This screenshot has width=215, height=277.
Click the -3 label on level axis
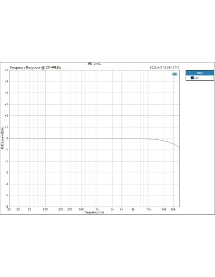(x=7, y=173)
